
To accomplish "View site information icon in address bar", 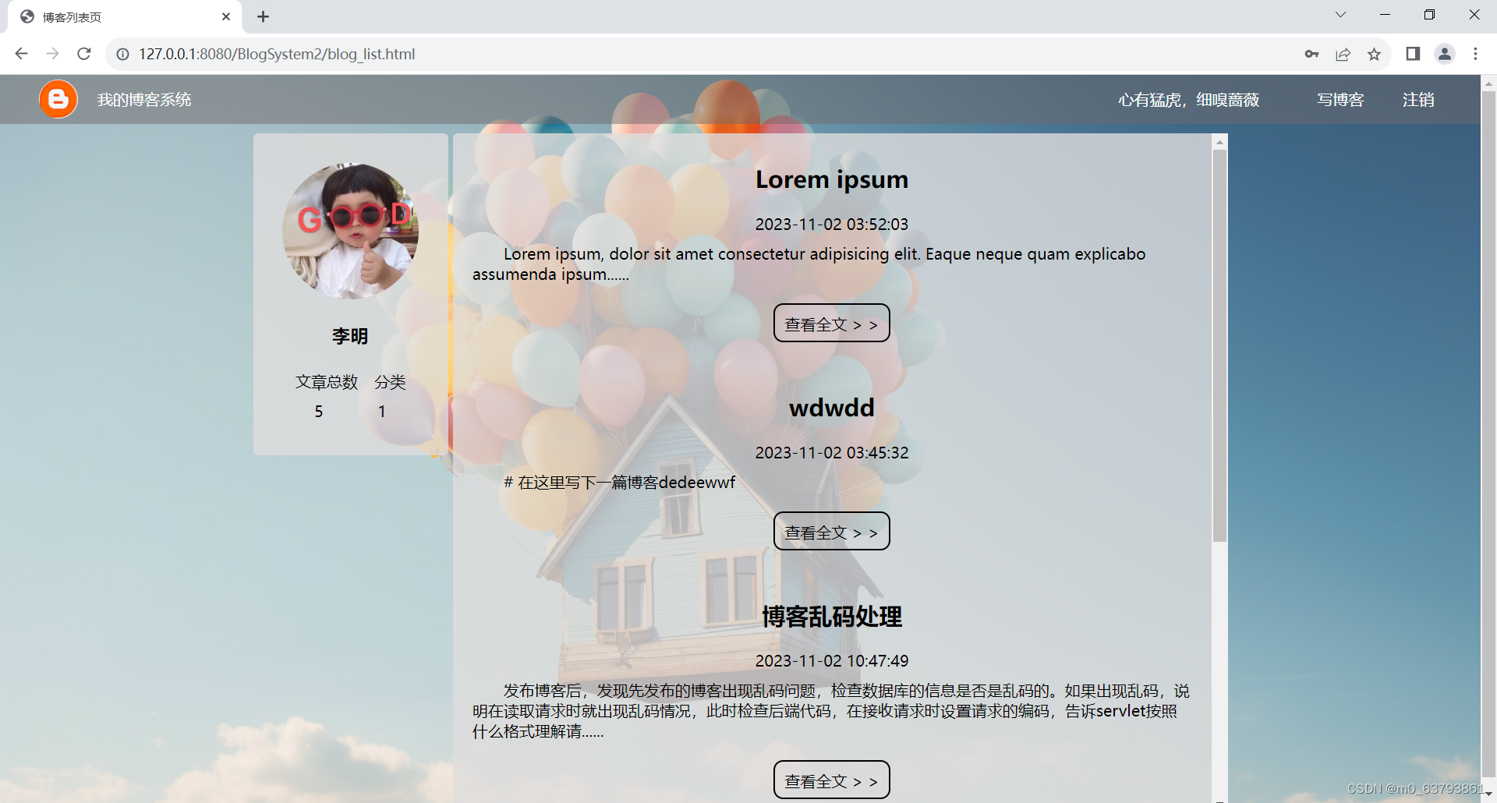I will pyautogui.click(x=122, y=55).
